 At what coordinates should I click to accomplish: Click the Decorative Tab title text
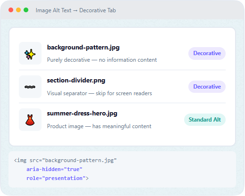pos(98,10)
